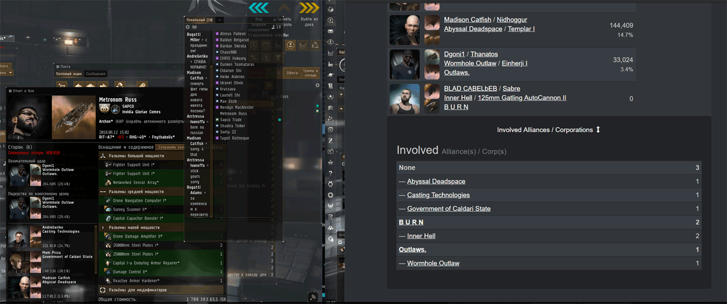Open the station panel gear icon
This screenshot has width=727, height=304.
(x=317, y=85)
